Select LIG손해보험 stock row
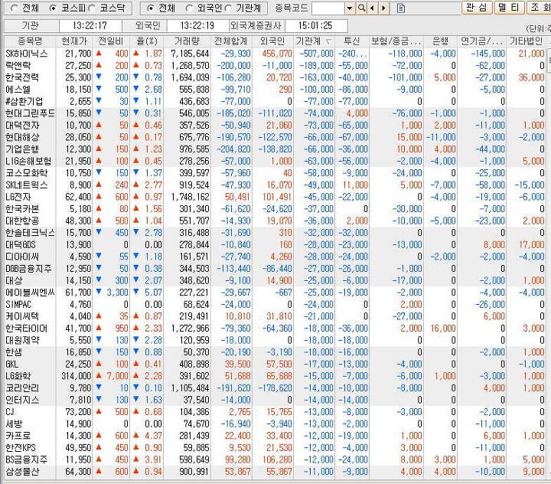This screenshot has height=484, width=551. pos(275,162)
